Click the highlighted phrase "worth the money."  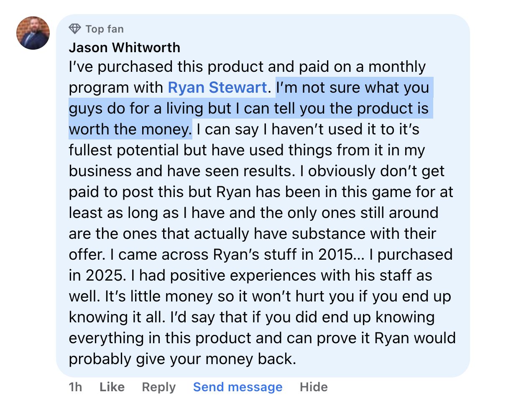130,129
